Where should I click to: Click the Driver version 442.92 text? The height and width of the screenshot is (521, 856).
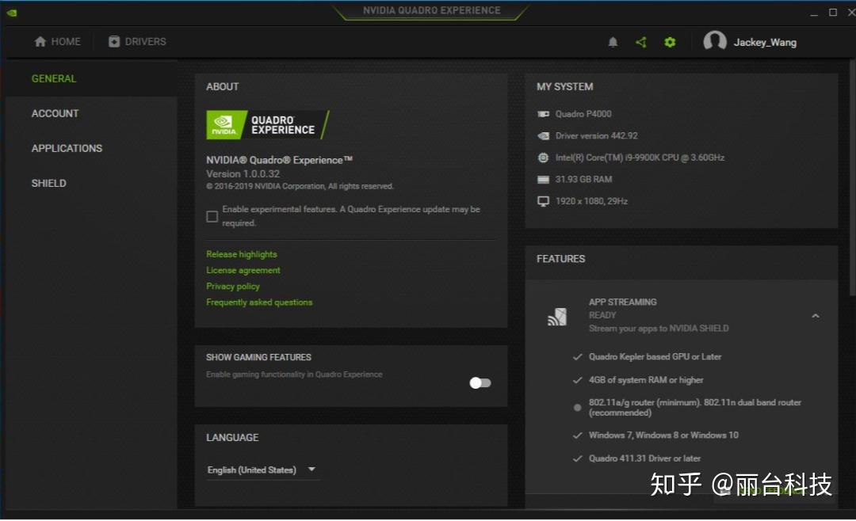pyautogui.click(x=596, y=136)
